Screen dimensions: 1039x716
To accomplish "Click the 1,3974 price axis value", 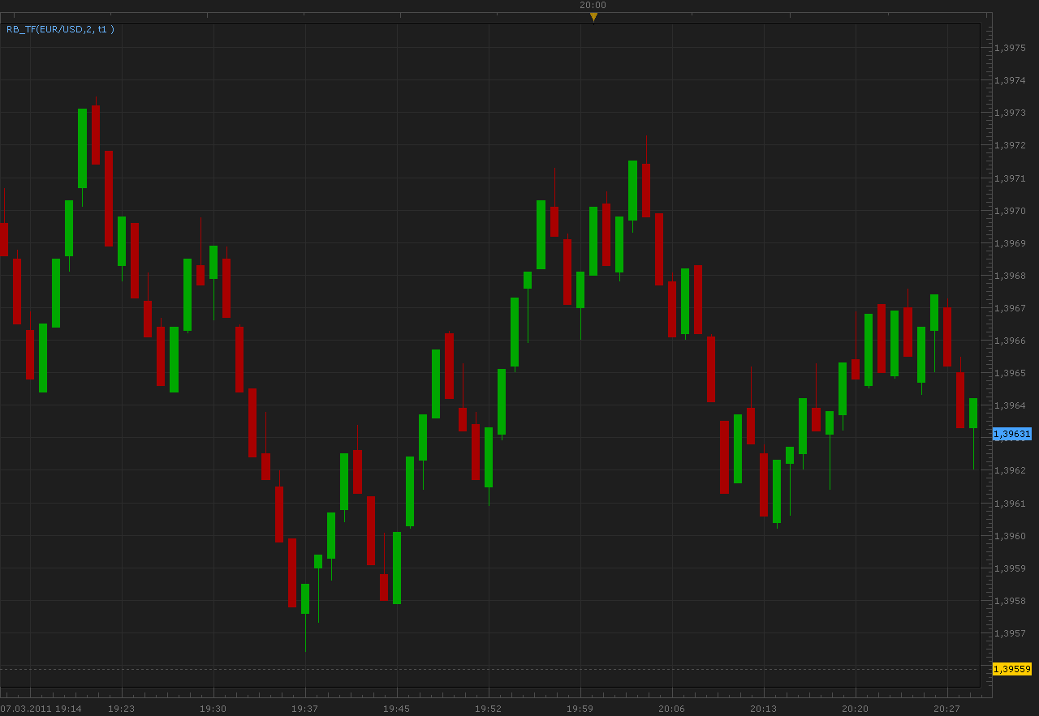I will point(1011,80).
